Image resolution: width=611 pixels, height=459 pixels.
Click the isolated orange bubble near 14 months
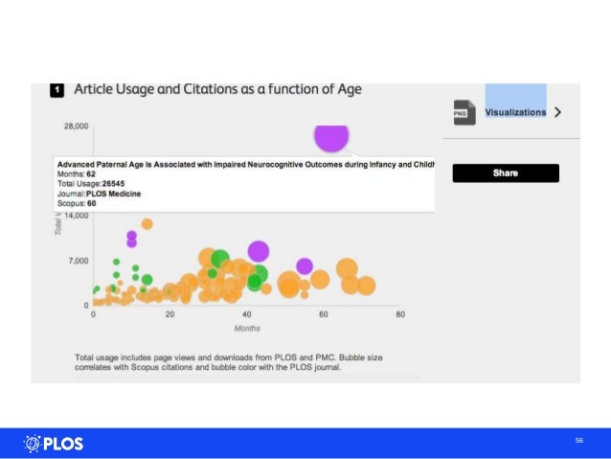click(x=147, y=224)
